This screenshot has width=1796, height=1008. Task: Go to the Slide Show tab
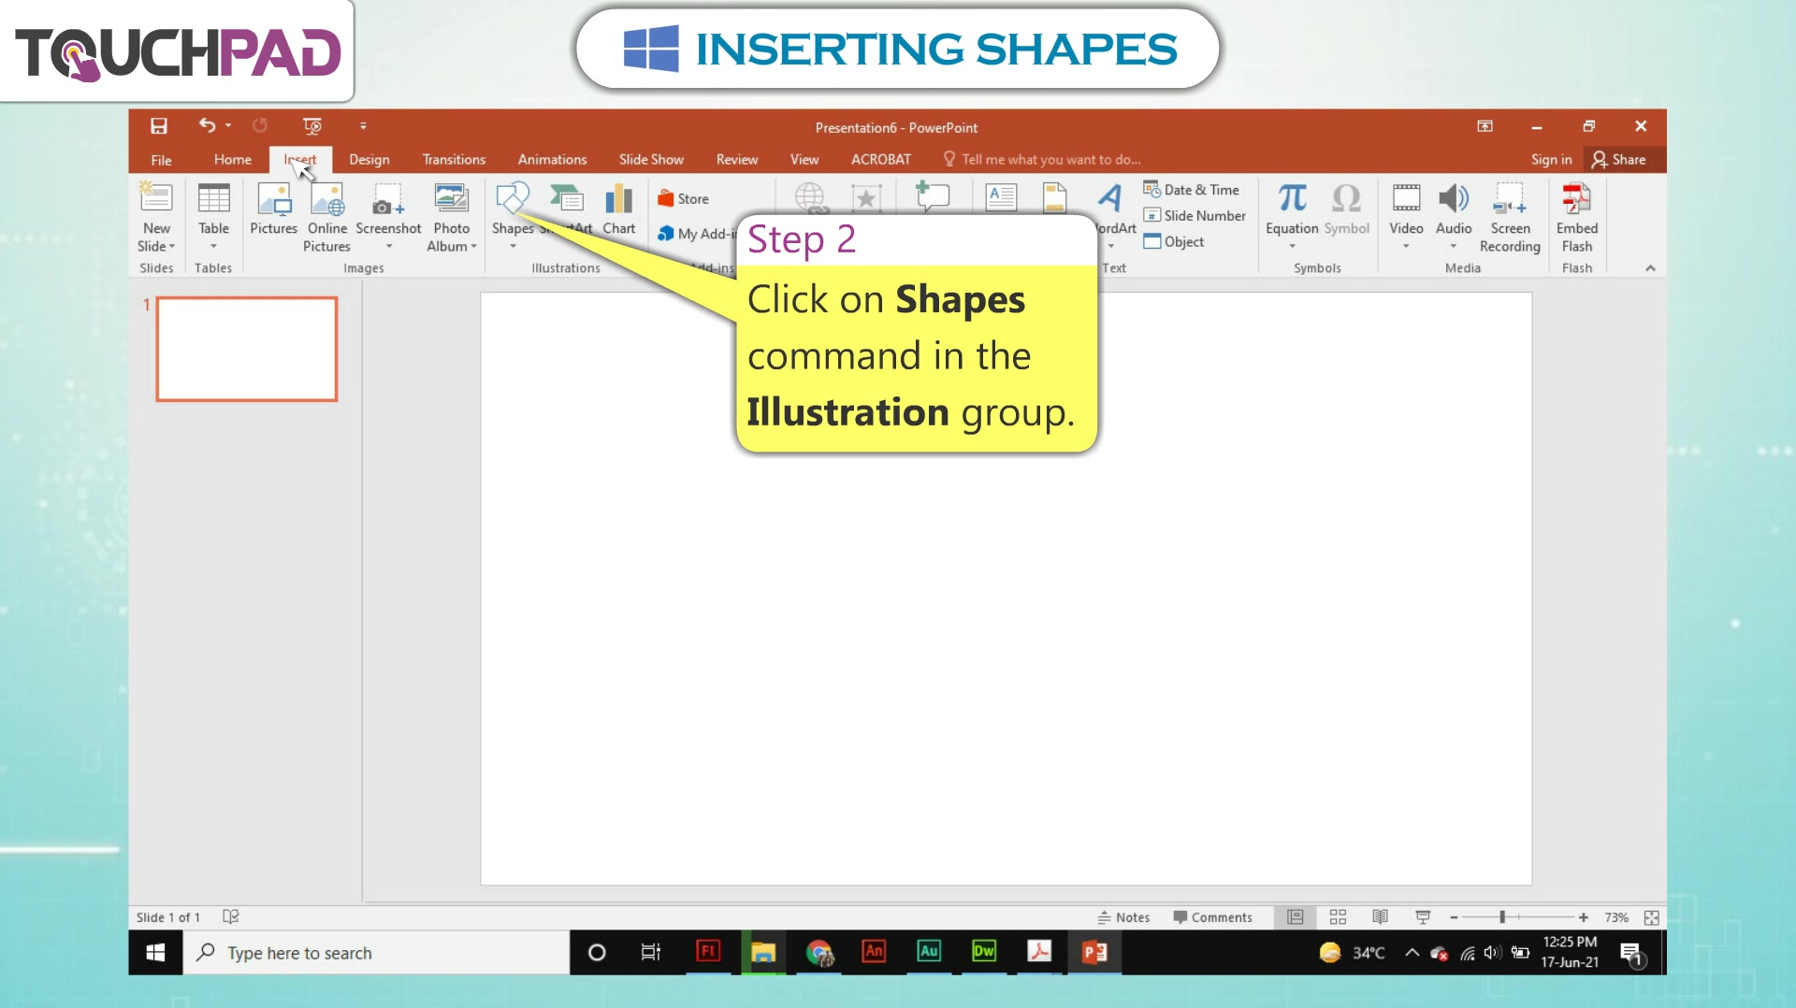651,160
